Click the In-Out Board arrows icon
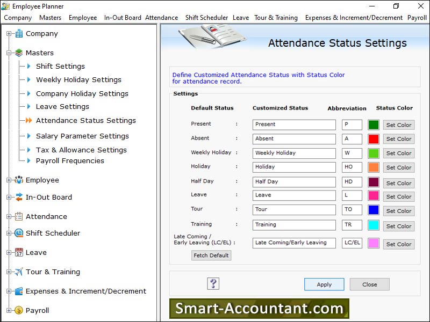This screenshot has width=430, height=322. pos(19,197)
